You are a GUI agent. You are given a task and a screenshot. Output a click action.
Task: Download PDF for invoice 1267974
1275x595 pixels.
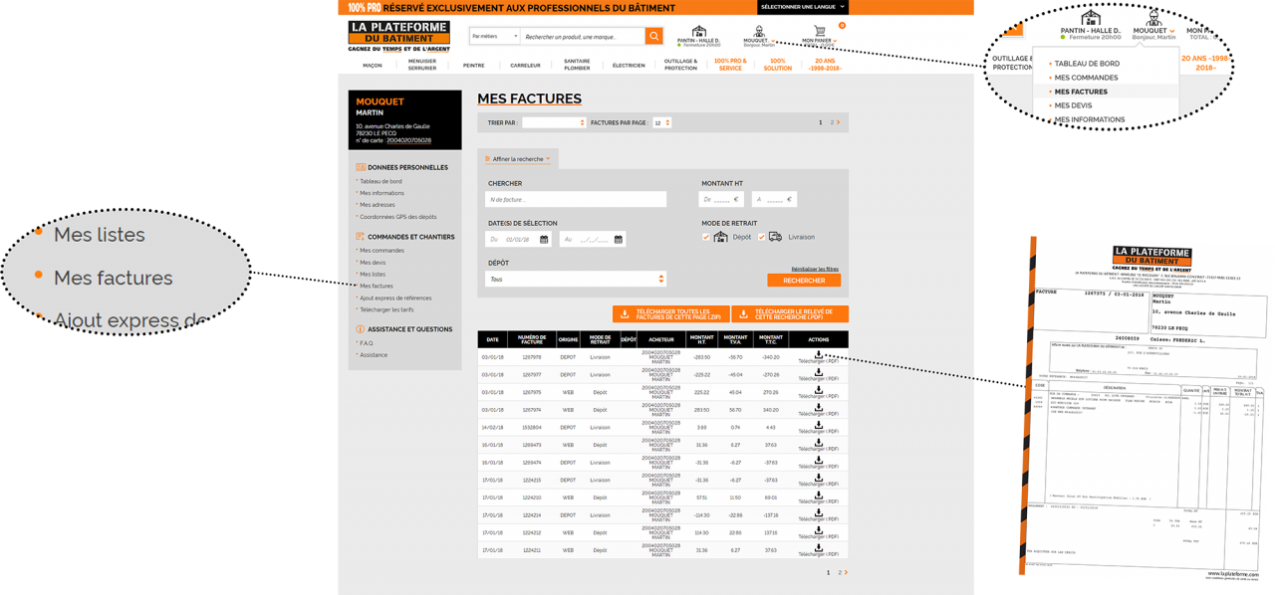coord(819,408)
